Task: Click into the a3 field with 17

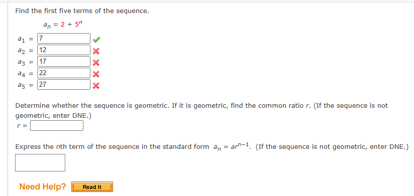Action: [64, 61]
